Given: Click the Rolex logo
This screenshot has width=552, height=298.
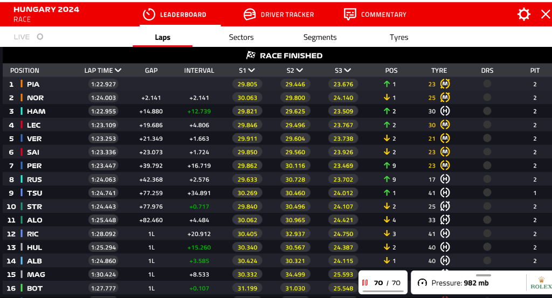Looking at the screenshot, I should coord(541,283).
